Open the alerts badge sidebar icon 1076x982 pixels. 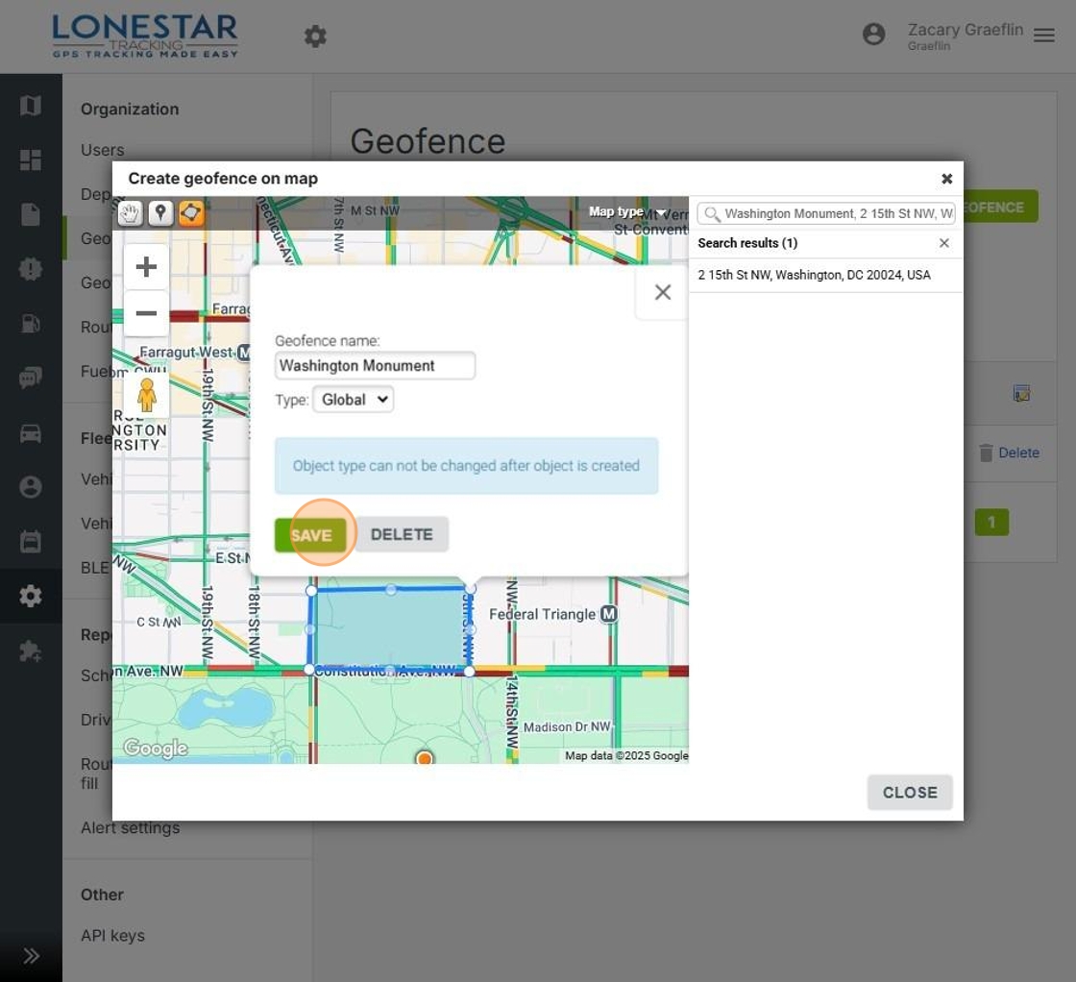31,269
